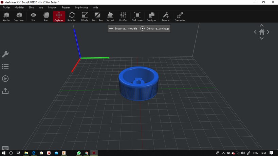
Task: Click the keyboard icon at bottom left
Action: [5, 148]
